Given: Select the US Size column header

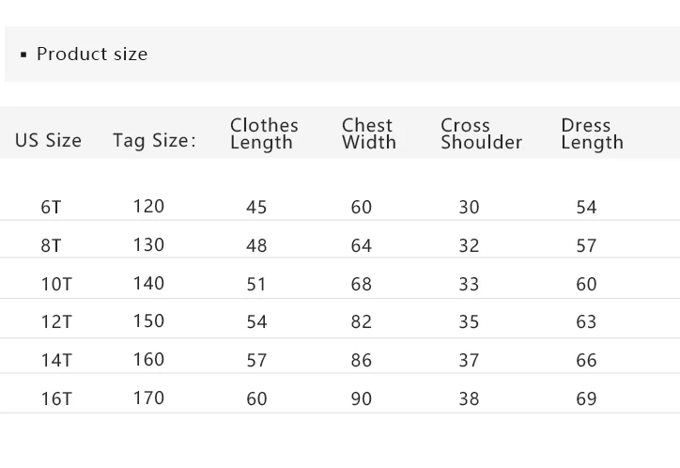Looking at the screenshot, I should (x=48, y=141).
